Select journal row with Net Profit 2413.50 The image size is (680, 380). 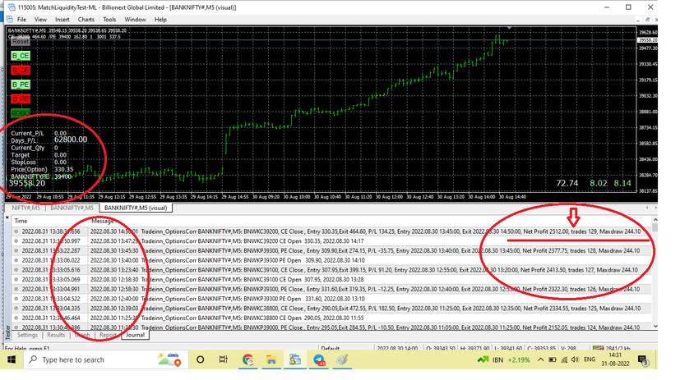331,270
